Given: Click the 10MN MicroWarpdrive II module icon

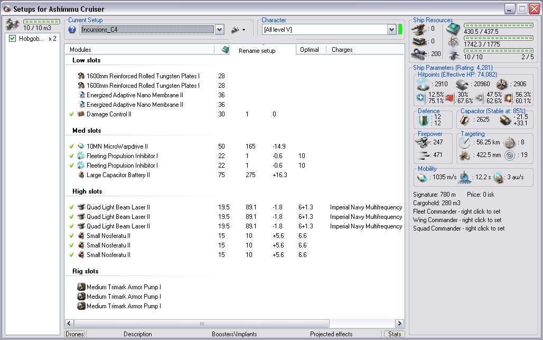Looking at the screenshot, I should (81, 146).
